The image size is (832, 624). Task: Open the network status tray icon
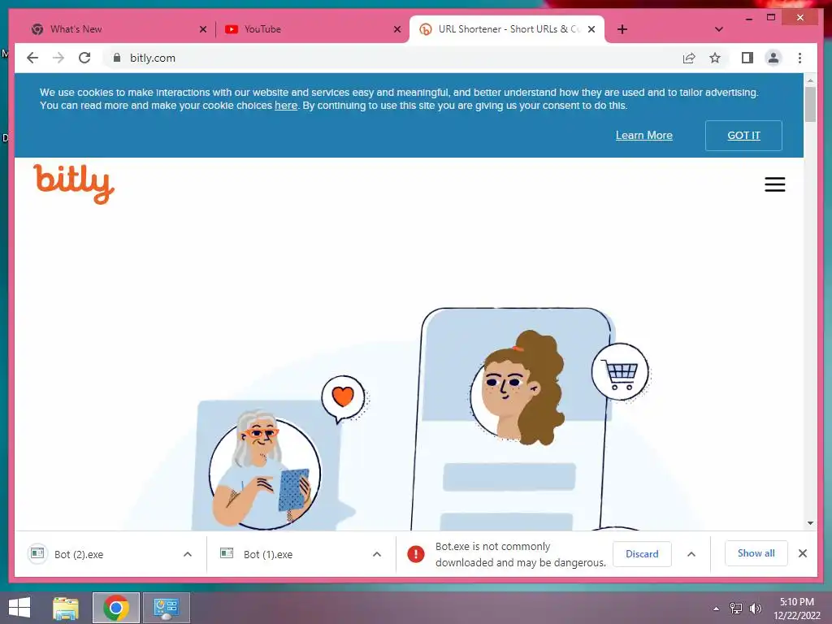736,608
